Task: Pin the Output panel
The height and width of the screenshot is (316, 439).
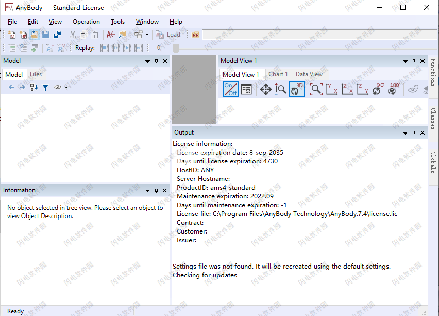Action: 414,133
